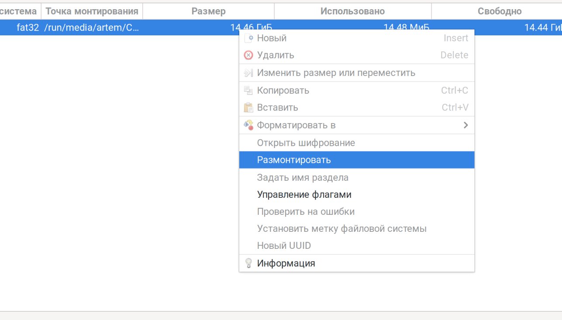This screenshot has width=562, height=320.
Task: Click the red Delete icon
Action: coord(248,55)
